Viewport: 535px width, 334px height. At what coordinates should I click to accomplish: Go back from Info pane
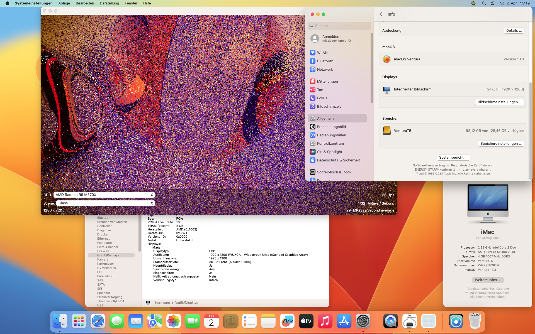pos(381,14)
